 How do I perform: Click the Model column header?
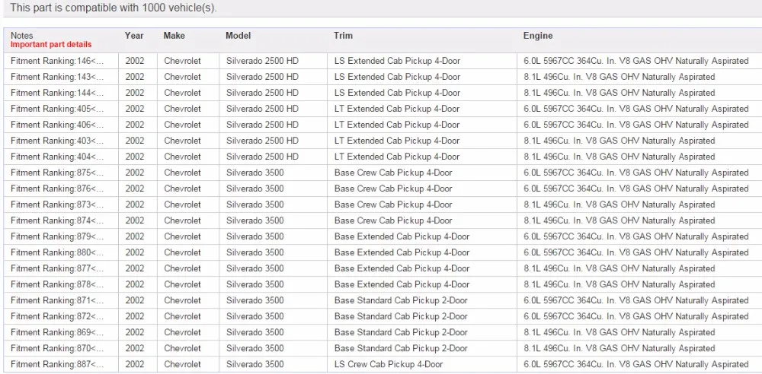238,36
